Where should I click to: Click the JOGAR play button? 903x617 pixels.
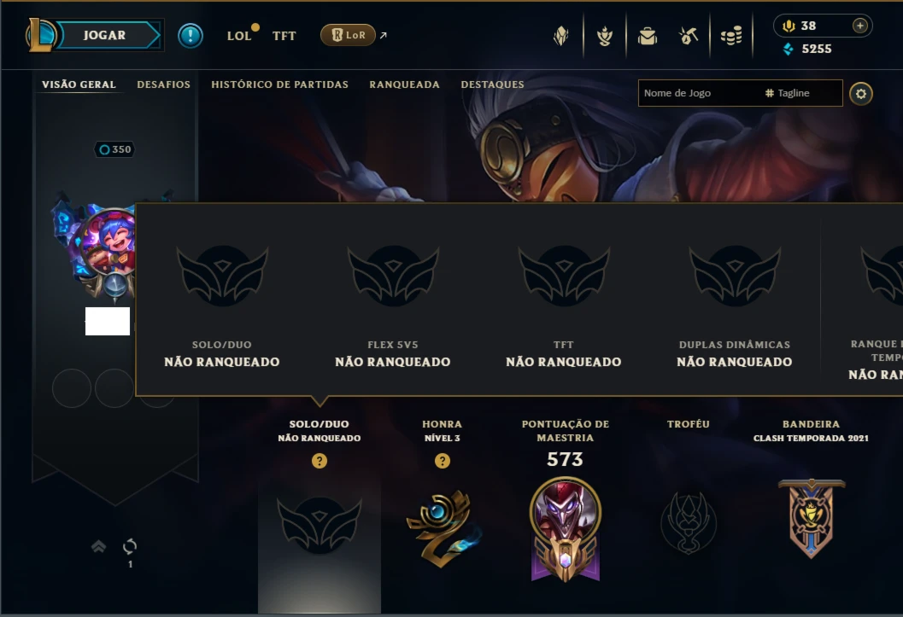point(104,35)
